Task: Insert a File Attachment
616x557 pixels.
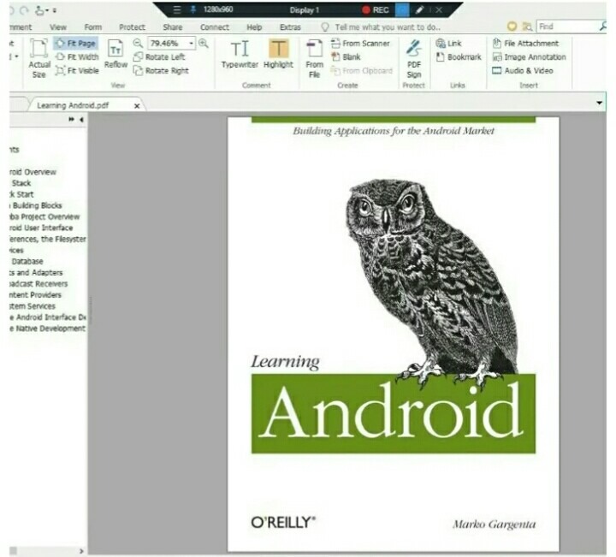Action: tap(525, 44)
